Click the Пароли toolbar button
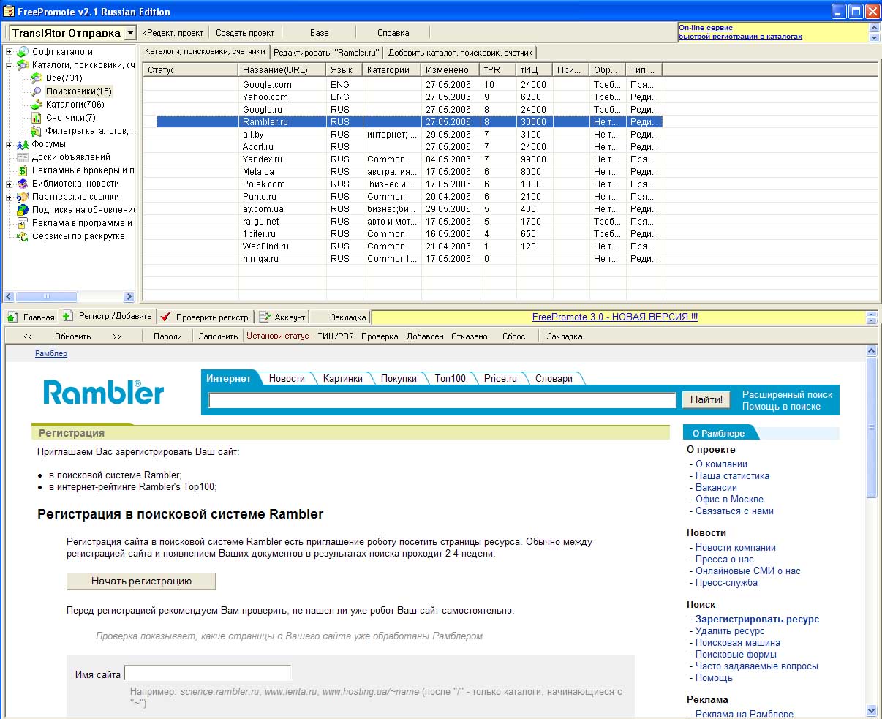The image size is (882, 719). (167, 336)
